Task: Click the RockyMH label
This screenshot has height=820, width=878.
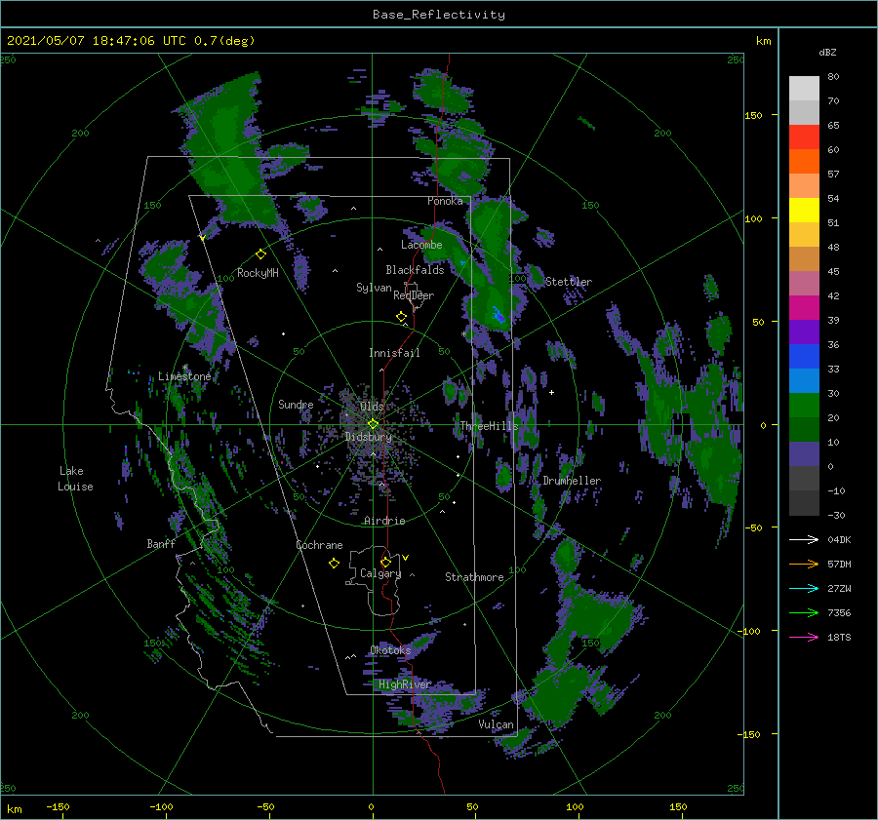Action: click(x=258, y=273)
